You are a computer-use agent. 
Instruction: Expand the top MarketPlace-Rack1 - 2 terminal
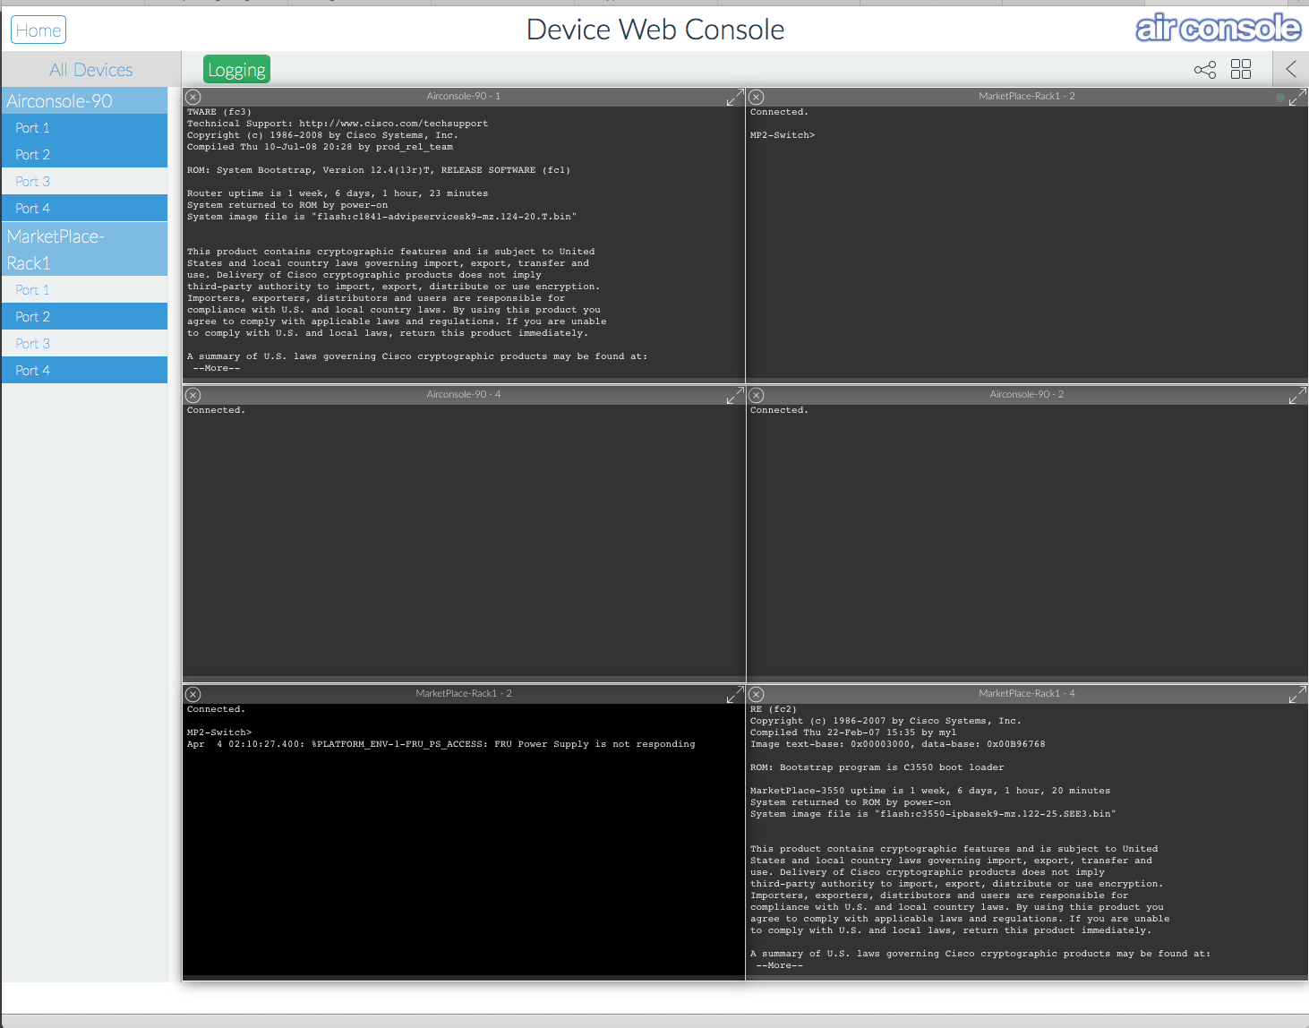[1297, 97]
